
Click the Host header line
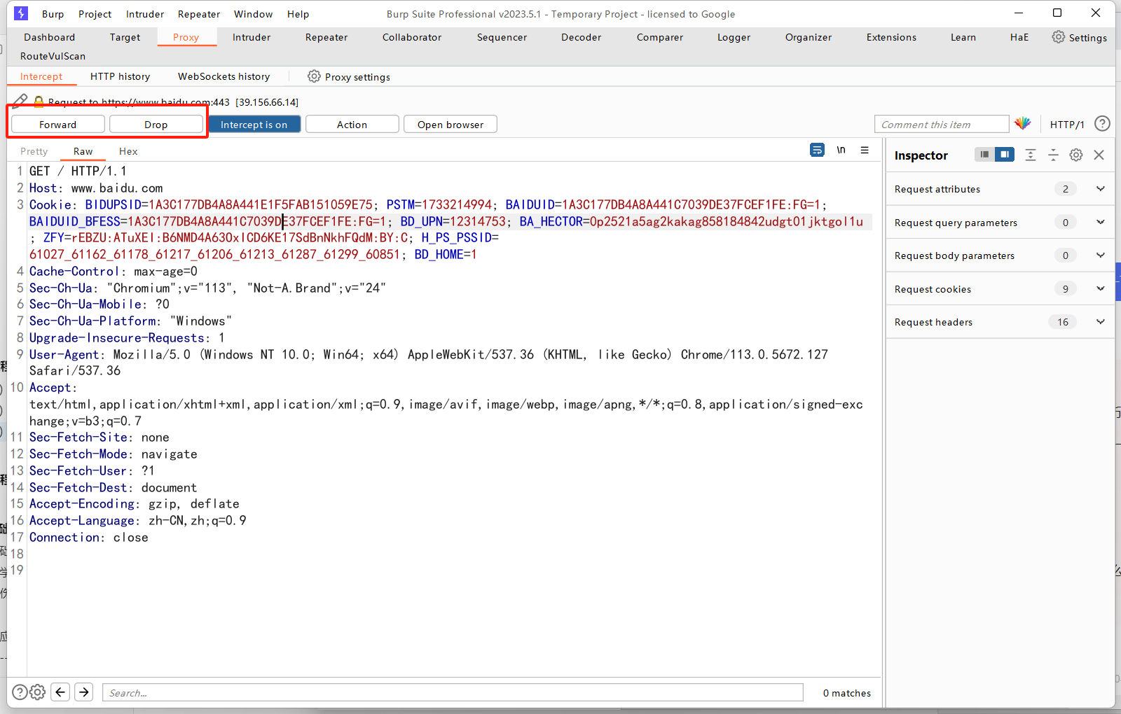click(x=96, y=188)
